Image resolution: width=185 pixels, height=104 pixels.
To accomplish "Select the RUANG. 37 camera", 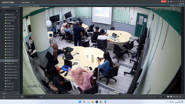I will pyautogui.click(x=10, y=40).
